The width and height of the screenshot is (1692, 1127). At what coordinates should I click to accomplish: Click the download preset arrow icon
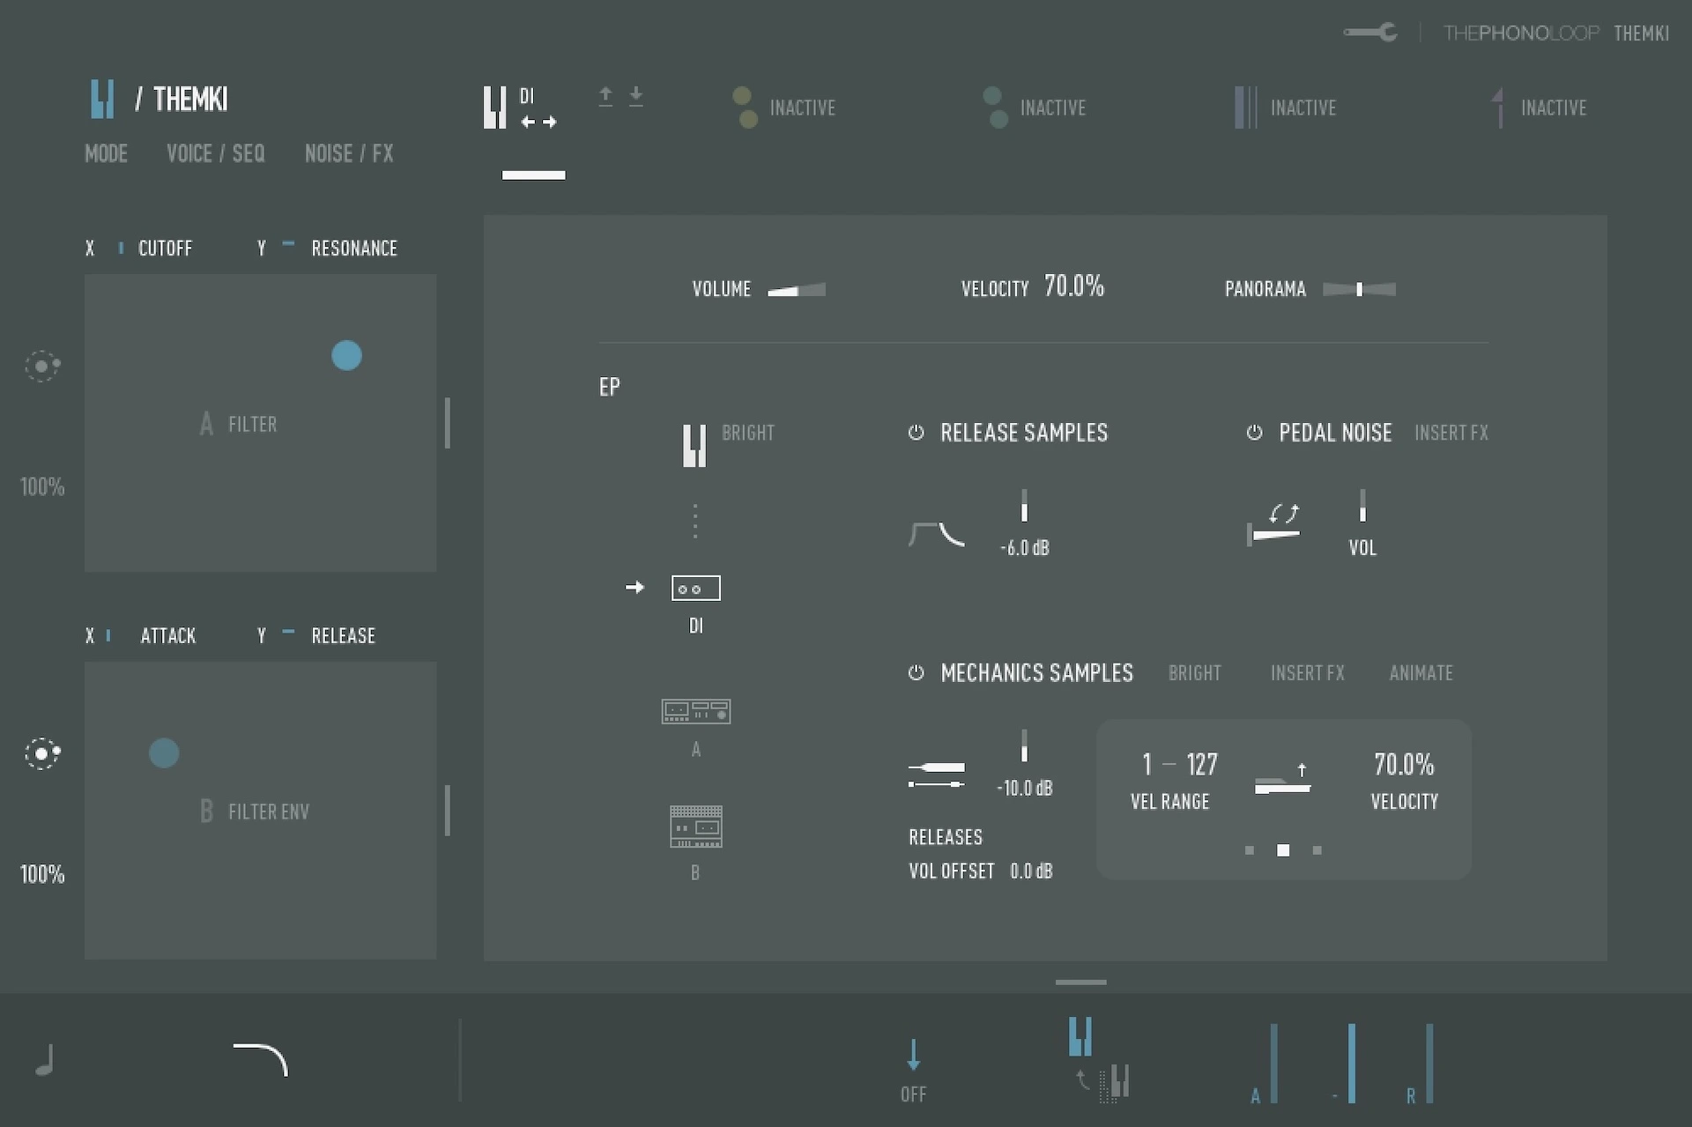635,96
